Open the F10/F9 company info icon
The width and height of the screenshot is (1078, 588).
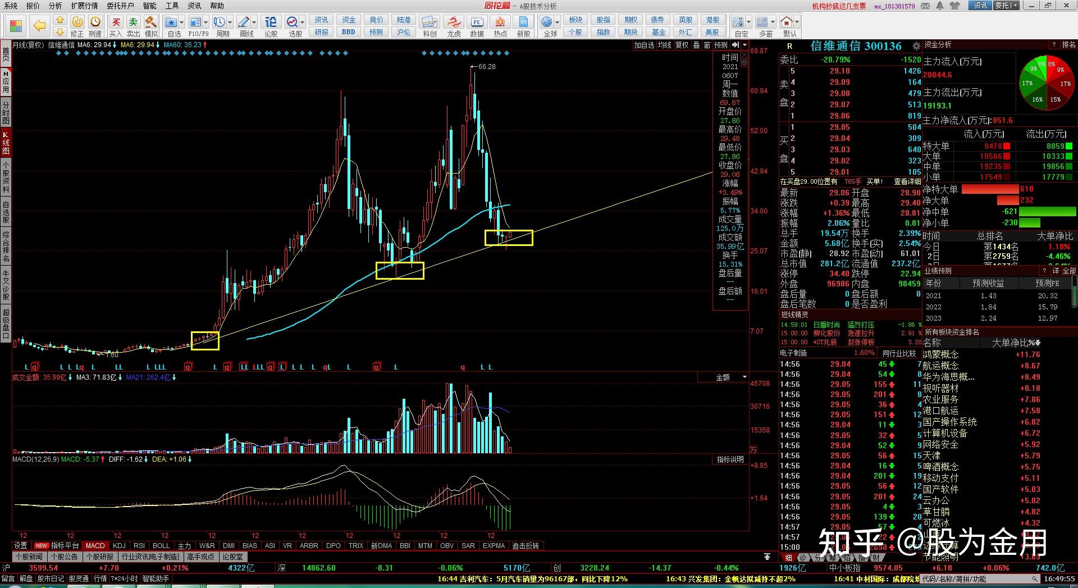coord(195,22)
